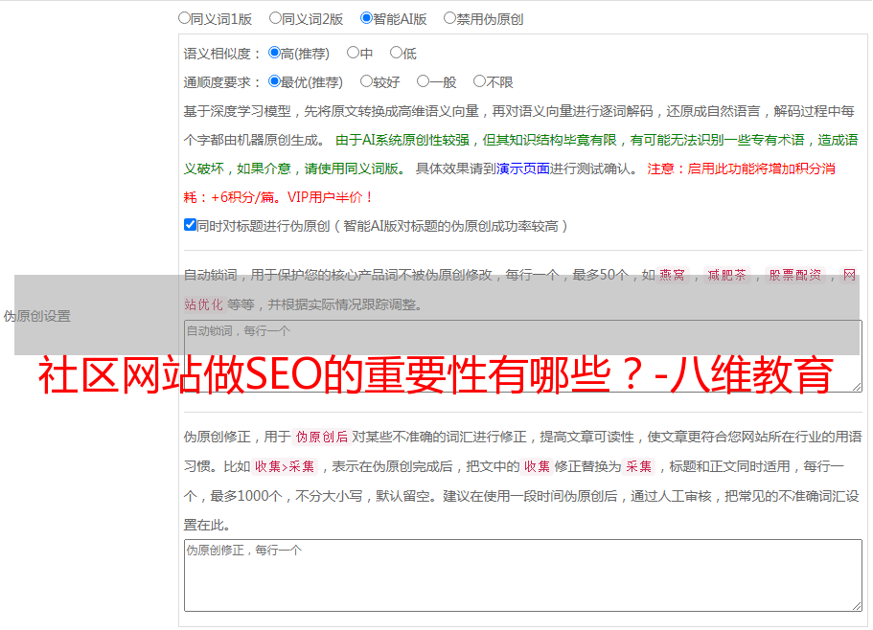This screenshot has width=873, height=630.
Task: Set 通顺度要求 to 一般
Action: 423,81
